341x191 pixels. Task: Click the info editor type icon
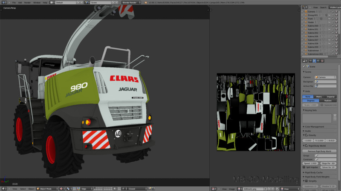point(4,3)
